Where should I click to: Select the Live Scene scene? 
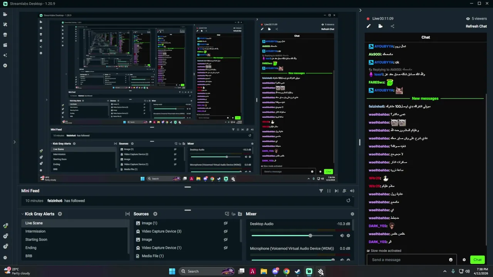pos(75,223)
